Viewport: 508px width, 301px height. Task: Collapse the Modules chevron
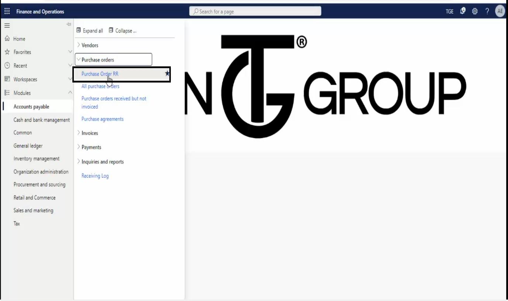click(70, 93)
